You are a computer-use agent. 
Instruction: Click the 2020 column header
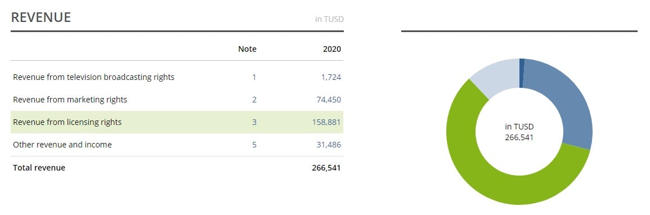331,49
